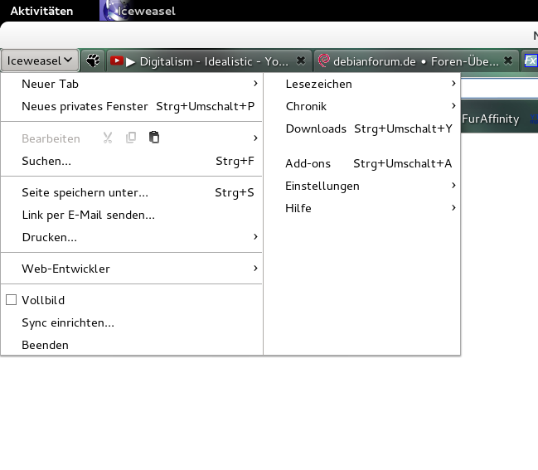Click the Strg+S shortcut text
Image resolution: width=538 pixels, height=470 pixels.
(235, 193)
